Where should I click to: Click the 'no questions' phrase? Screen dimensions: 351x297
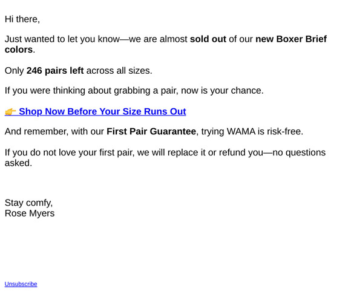(x=299, y=152)
